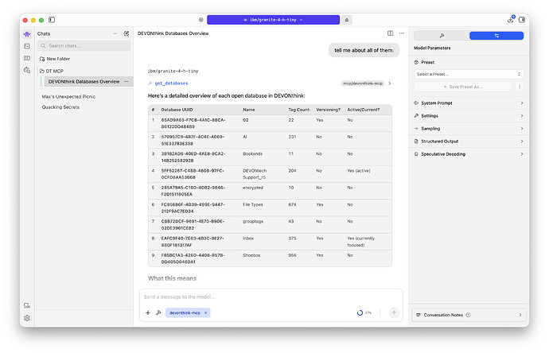Click the Active/Current? column header
This screenshot has height=353, width=549.
pos(364,110)
